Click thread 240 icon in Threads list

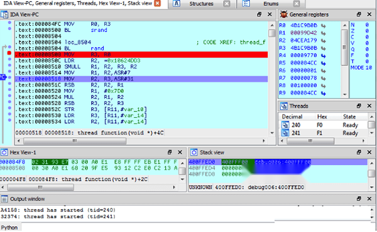pos(285,125)
